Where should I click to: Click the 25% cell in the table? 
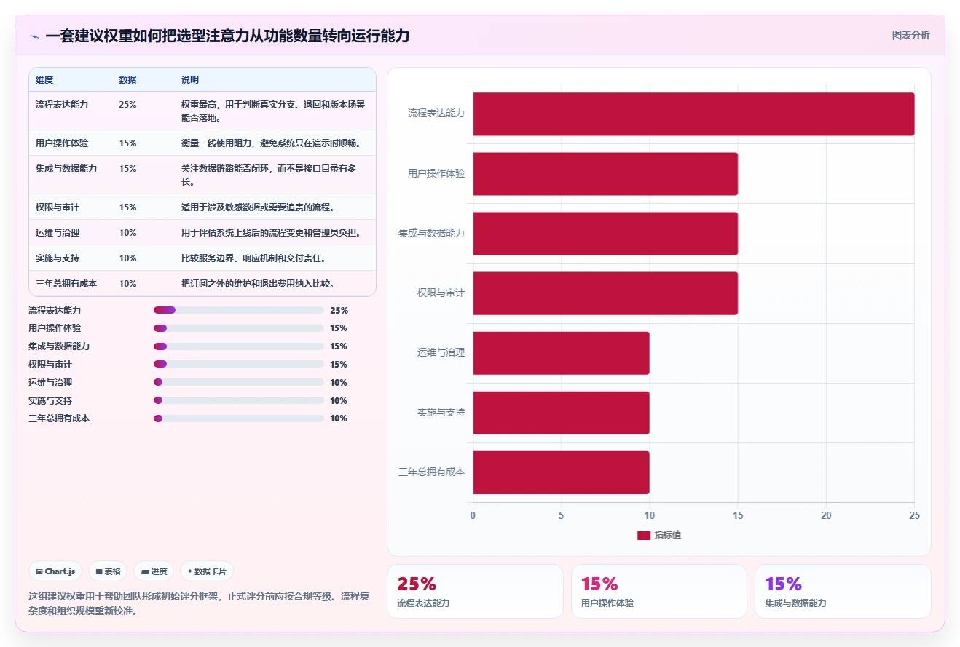127,104
